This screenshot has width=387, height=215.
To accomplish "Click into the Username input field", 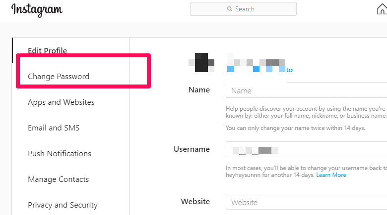I will [306, 149].
